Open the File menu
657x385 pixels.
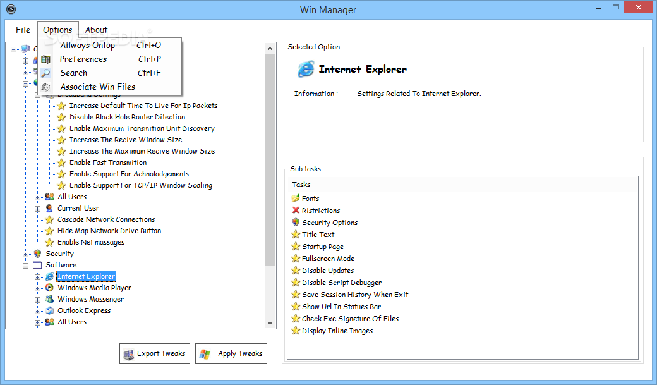tap(23, 30)
